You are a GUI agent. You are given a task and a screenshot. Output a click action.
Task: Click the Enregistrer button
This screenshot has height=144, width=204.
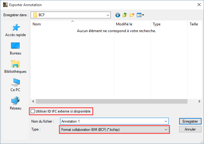coord(190,121)
